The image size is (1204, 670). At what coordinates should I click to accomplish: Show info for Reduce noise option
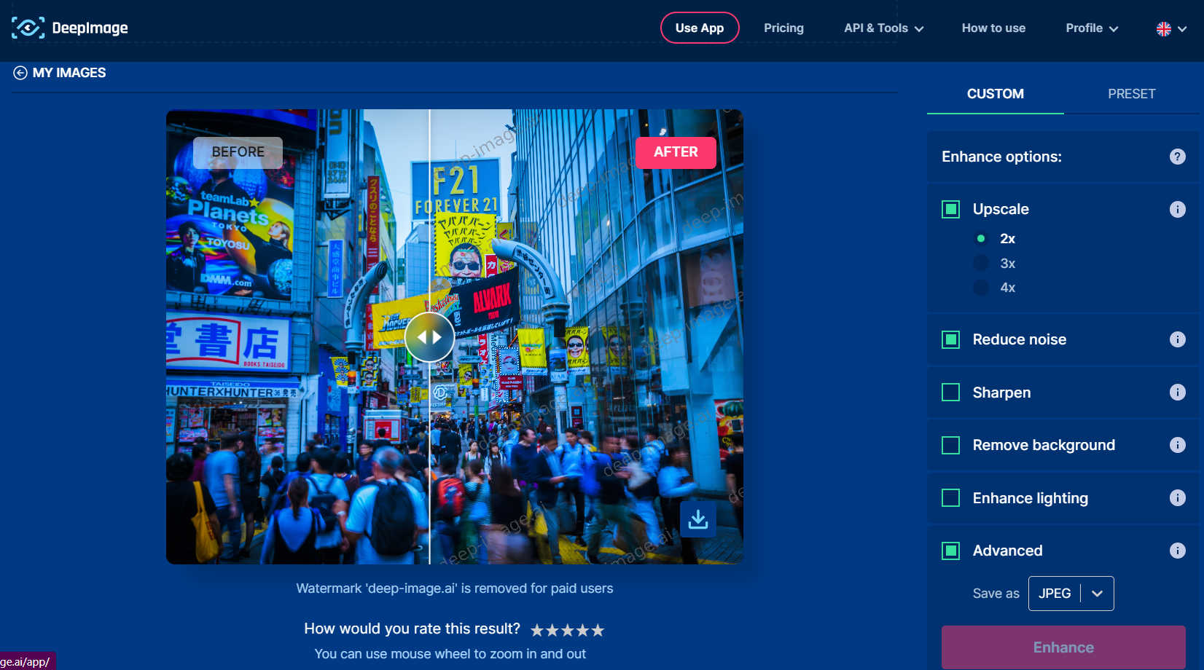click(1178, 339)
